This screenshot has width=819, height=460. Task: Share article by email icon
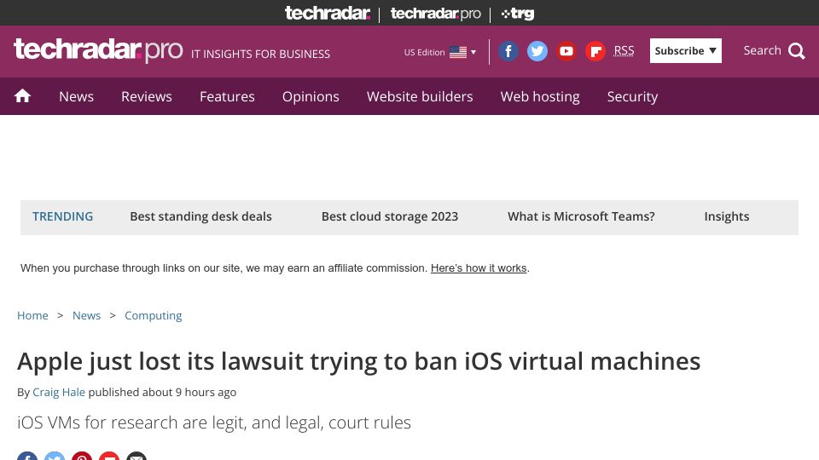tap(136, 456)
